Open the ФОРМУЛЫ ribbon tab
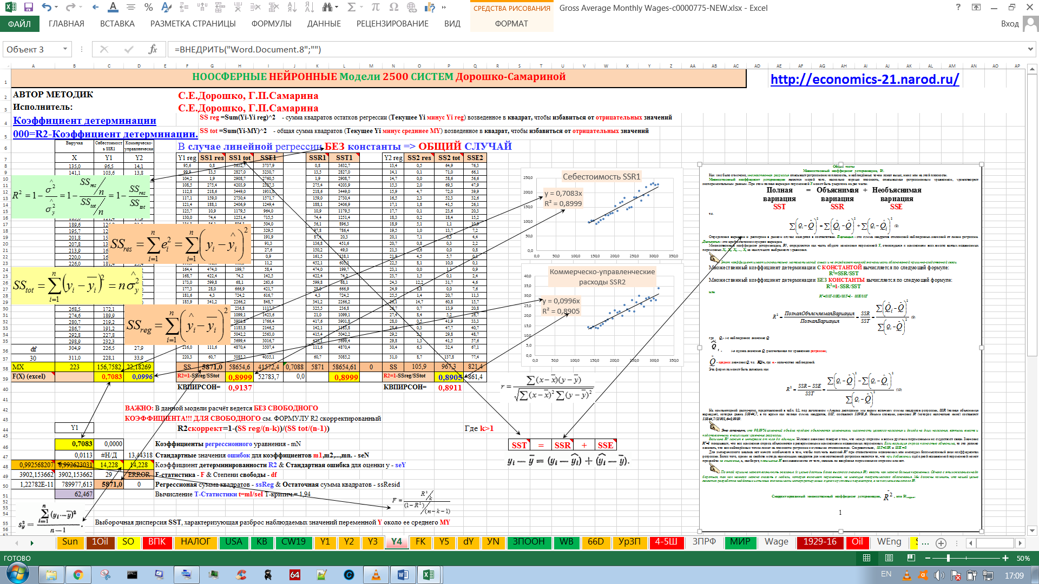 pos(271,24)
